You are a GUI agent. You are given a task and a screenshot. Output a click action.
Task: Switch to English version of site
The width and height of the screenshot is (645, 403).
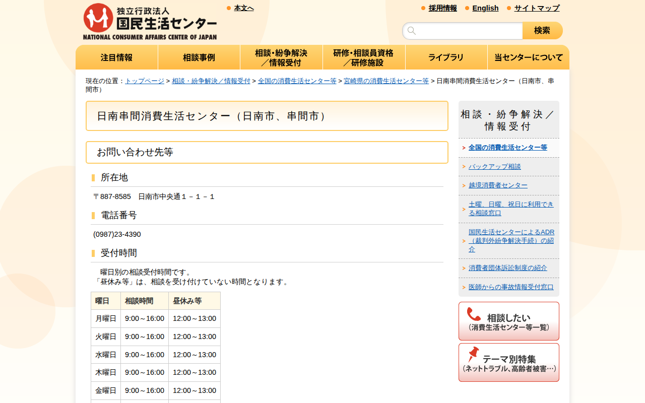click(x=485, y=8)
